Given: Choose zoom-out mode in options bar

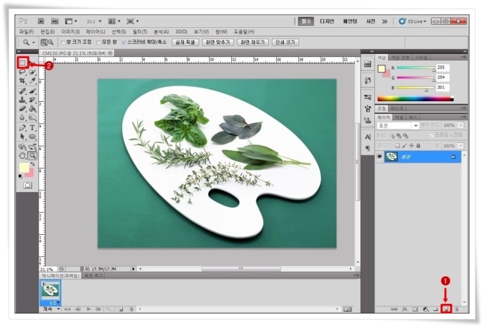Looking at the screenshot, I should (51, 42).
